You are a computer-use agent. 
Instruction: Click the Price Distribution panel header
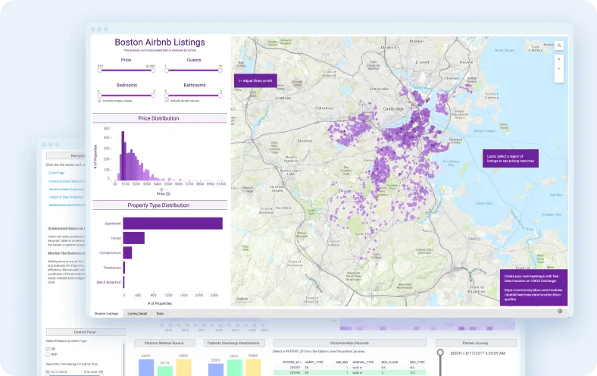click(160, 118)
